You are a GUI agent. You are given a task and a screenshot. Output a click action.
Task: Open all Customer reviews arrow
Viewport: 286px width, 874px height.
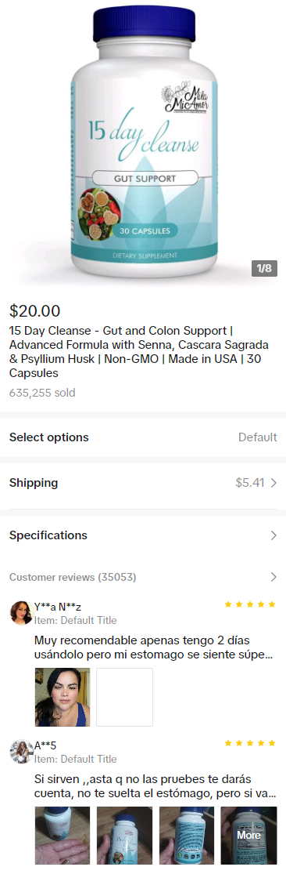273,577
